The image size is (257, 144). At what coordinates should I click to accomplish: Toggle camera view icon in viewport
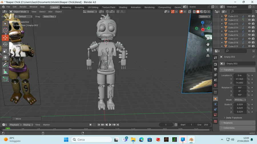pos(208,50)
